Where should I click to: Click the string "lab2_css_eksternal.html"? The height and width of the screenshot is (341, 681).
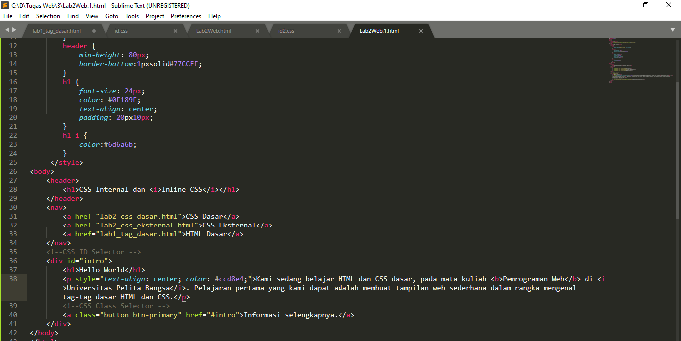[x=147, y=225]
